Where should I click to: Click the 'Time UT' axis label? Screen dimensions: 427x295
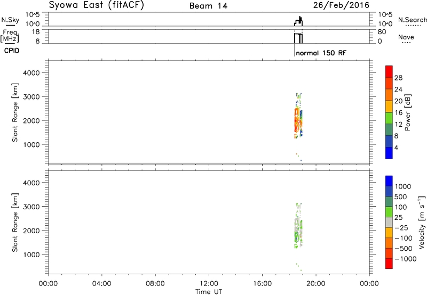pos(209,292)
